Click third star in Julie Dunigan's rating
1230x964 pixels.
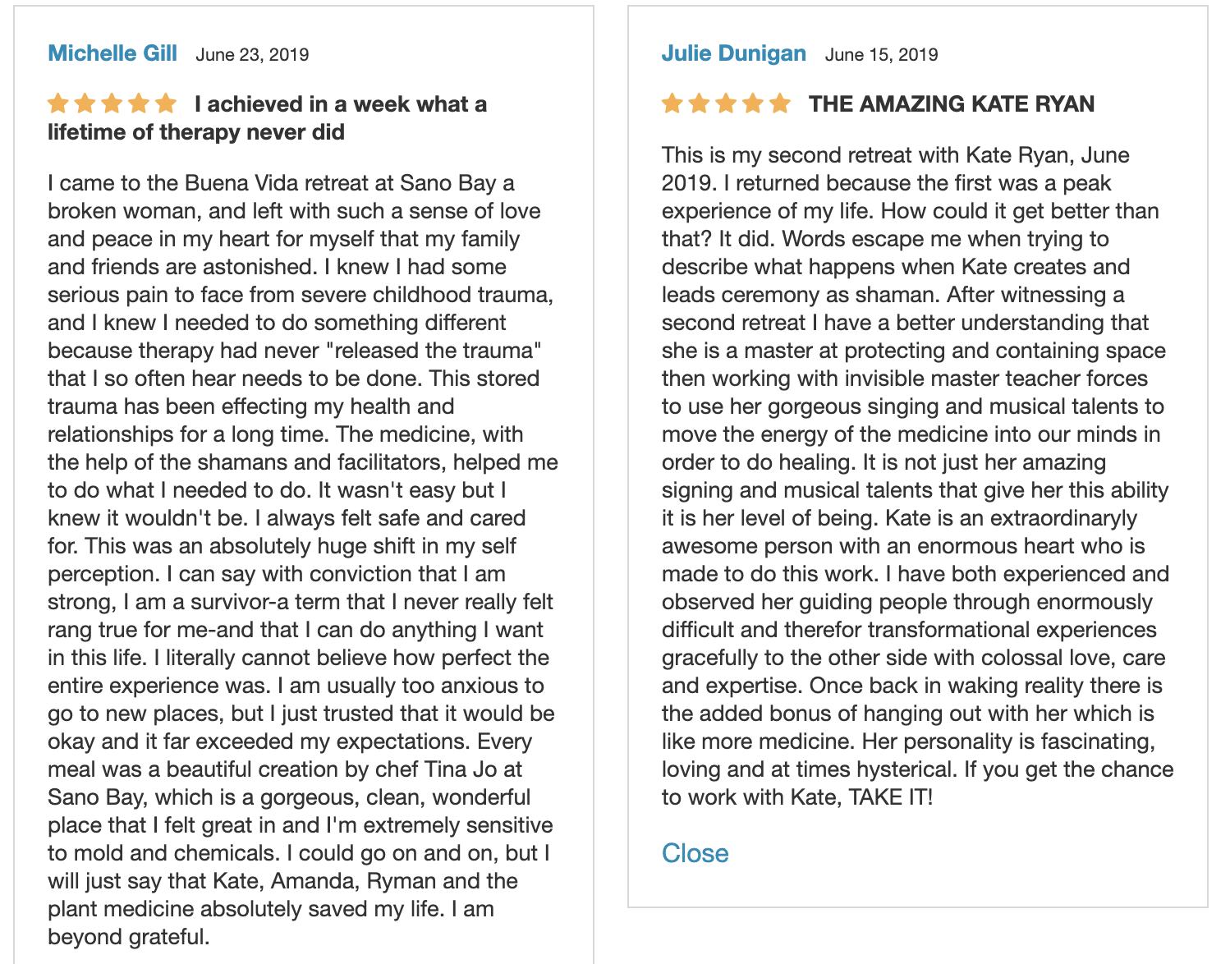coord(727,103)
